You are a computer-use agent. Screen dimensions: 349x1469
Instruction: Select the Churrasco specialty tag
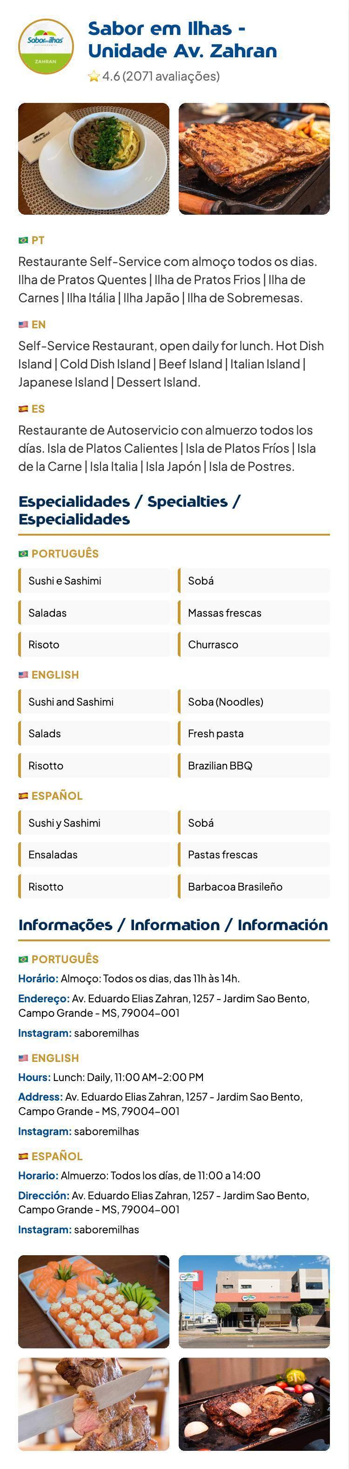pos(254,645)
